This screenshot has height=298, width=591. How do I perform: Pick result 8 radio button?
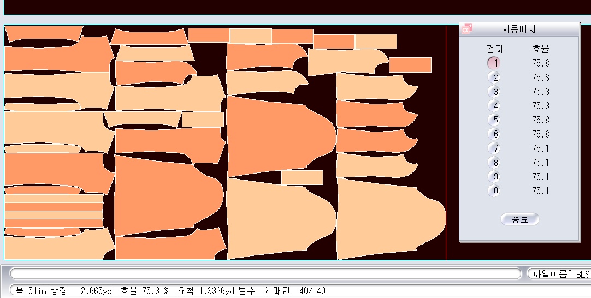tap(494, 163)
